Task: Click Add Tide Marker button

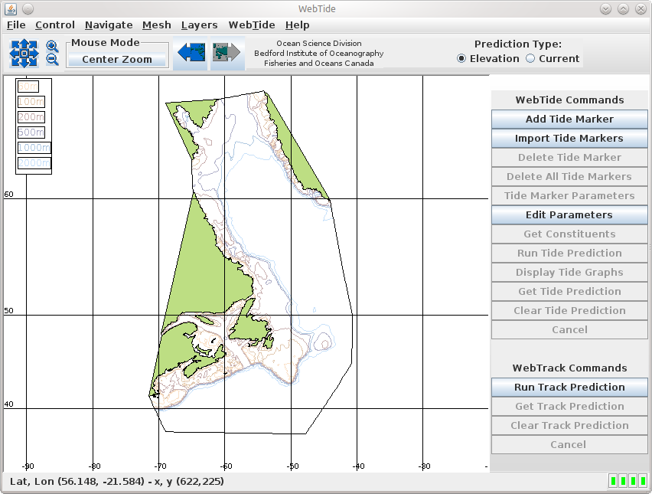Action: click(x=569, y=119)
